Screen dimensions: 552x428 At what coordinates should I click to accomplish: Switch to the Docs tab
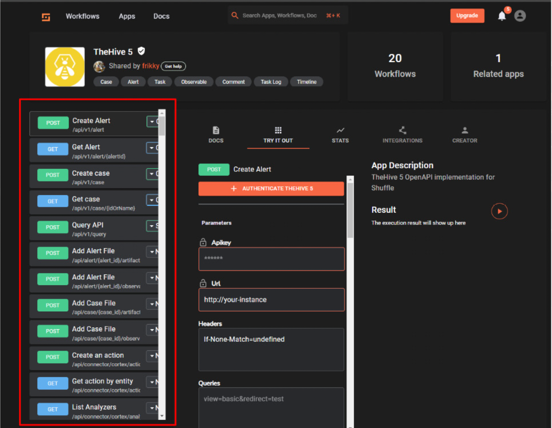(216, 135)
